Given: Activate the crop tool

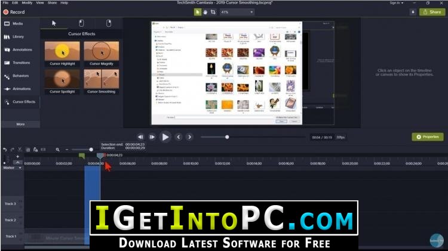Looking at the screenshot, I should (213, 12).
